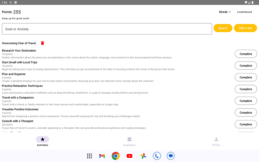Image resolution: width=259 pixels, height=162 pixels.
Task: Click the Create a detailed itinerary description
Action: 78,81
